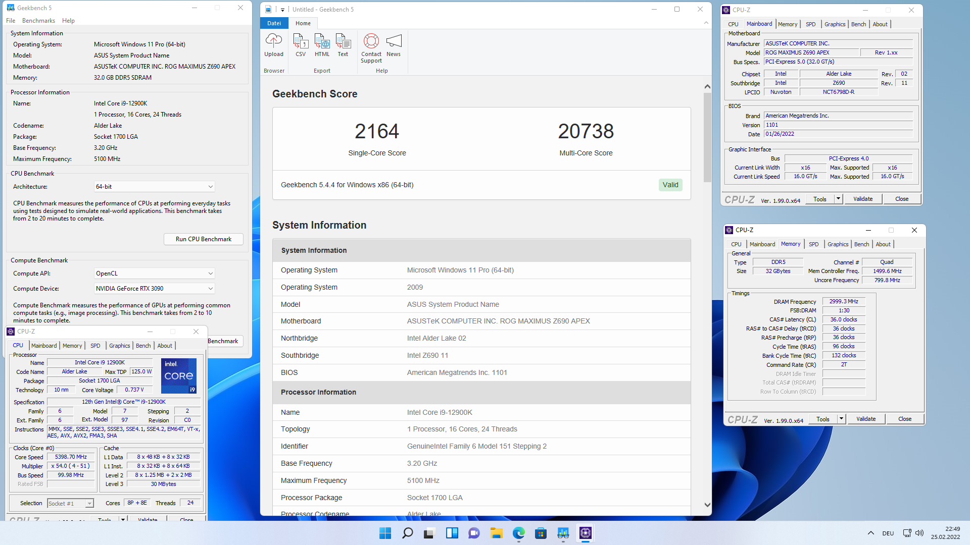Open File menu in Geekbench 5

point(11,21)
